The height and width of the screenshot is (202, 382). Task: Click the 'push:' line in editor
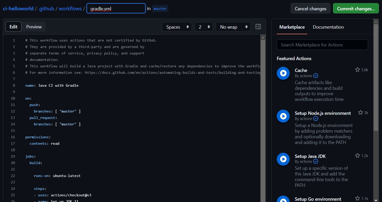35,105
